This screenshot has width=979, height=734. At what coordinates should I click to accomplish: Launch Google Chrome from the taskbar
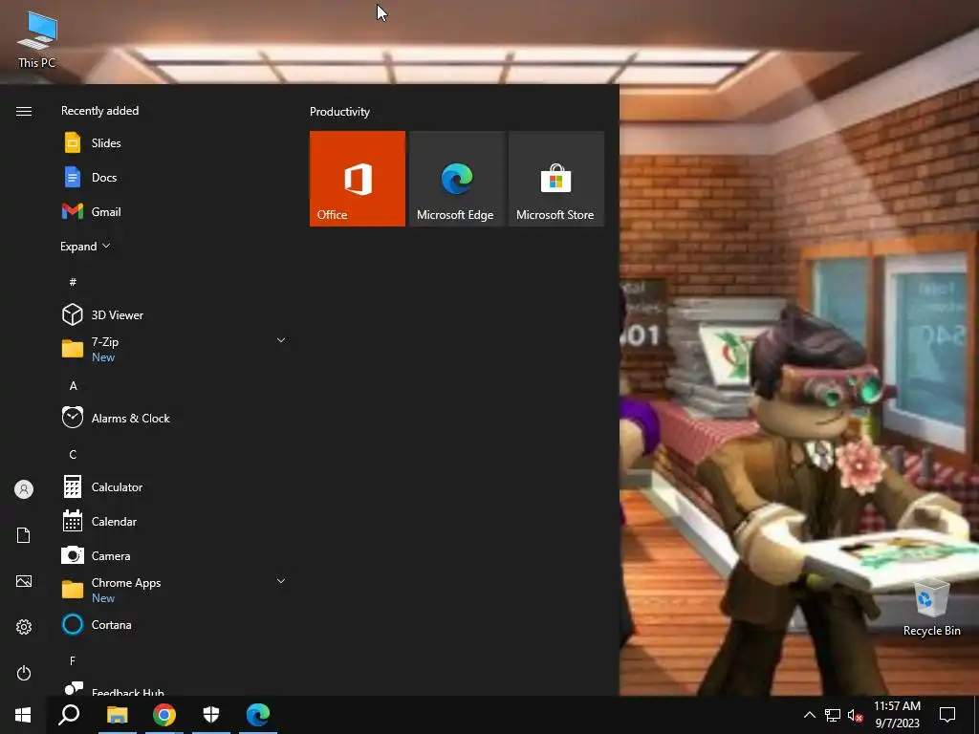(164, 715)
